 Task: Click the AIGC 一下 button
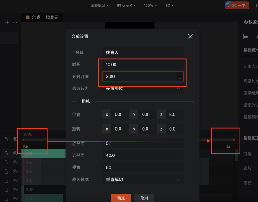[x=237, y=5]
